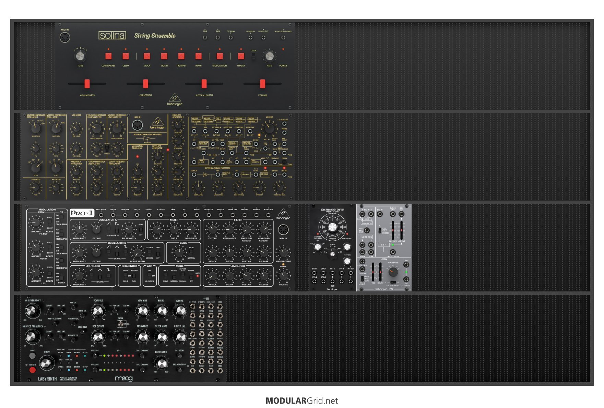Image resolution: width=604 pixels, height=408 pixels.
Task: Click the Crescendo slider handle
Action: (x=145, y=84)
